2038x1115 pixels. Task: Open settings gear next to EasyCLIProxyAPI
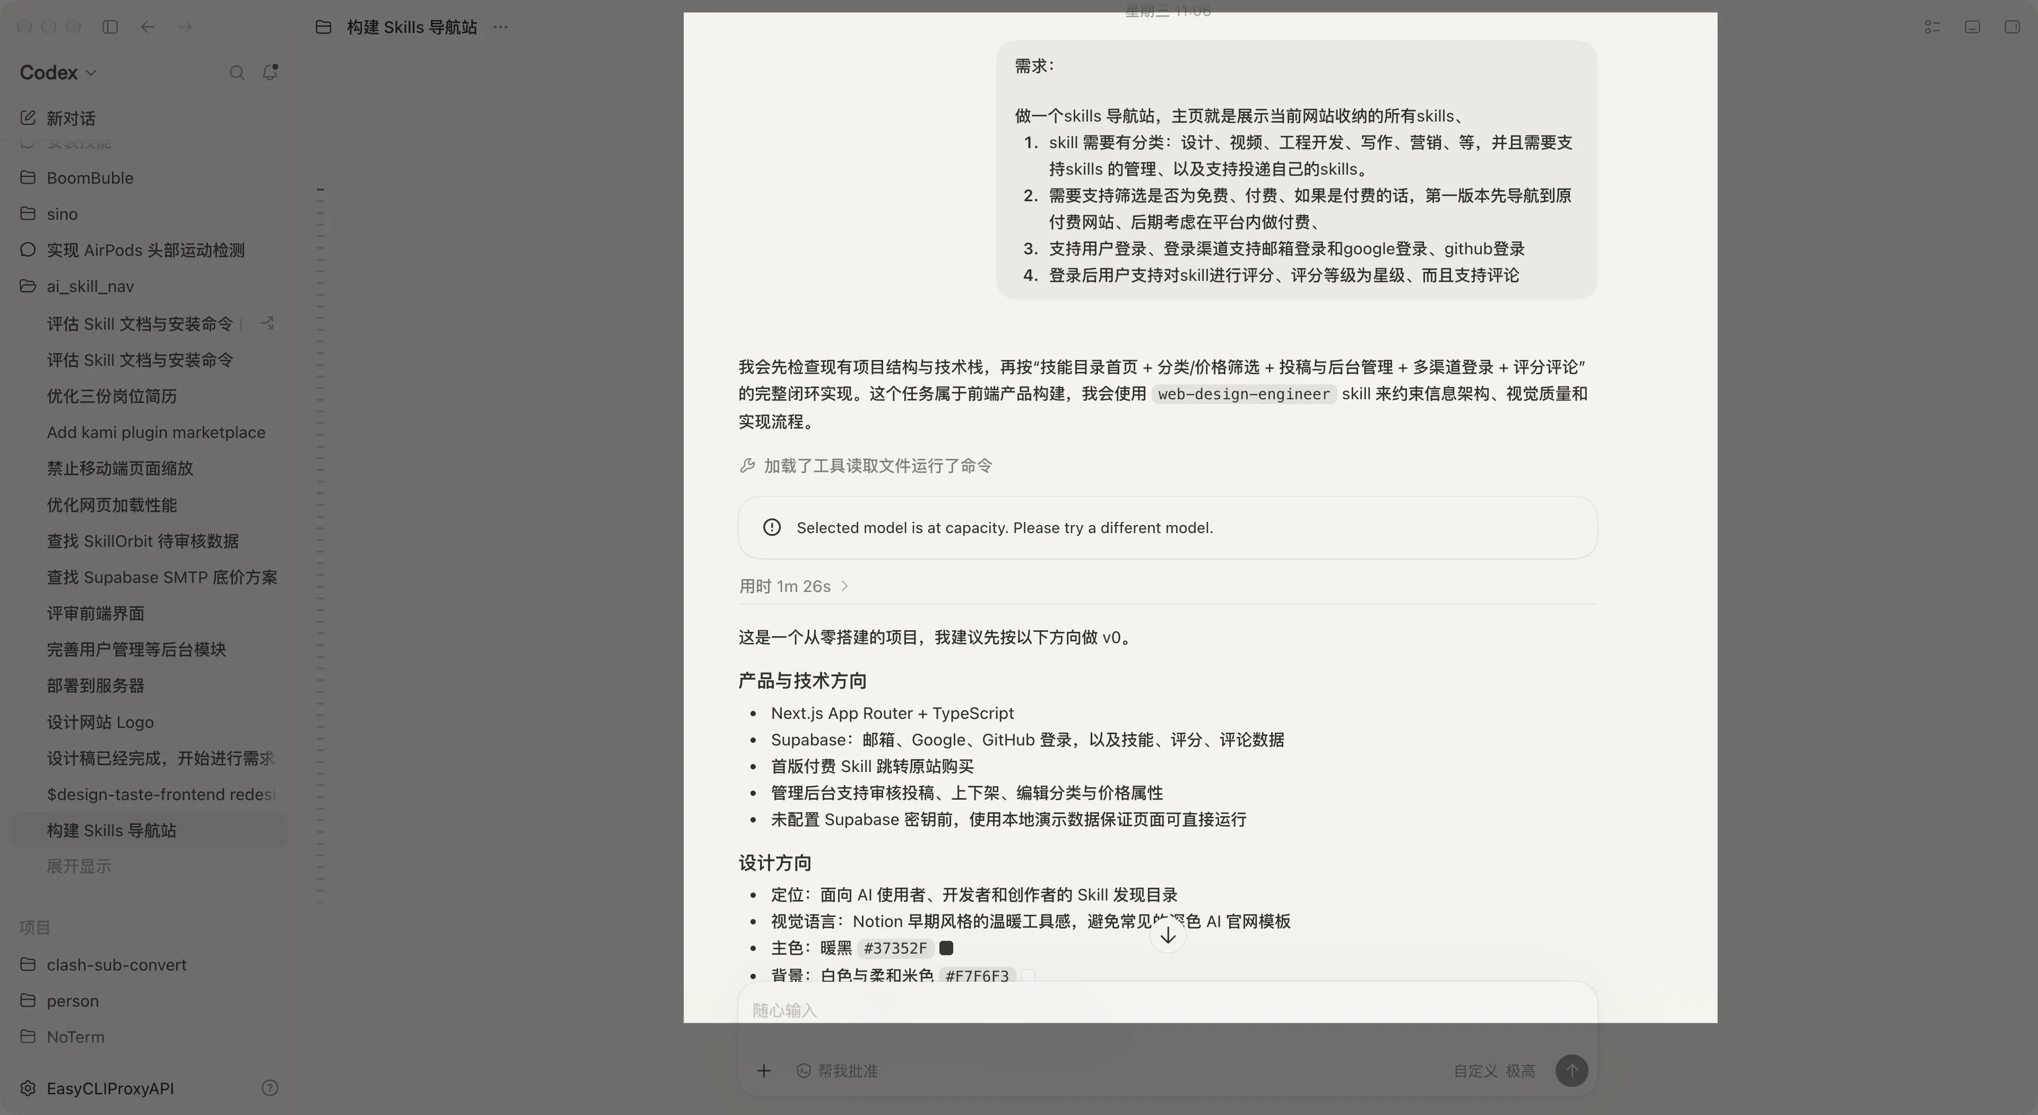pos(28,1088)
